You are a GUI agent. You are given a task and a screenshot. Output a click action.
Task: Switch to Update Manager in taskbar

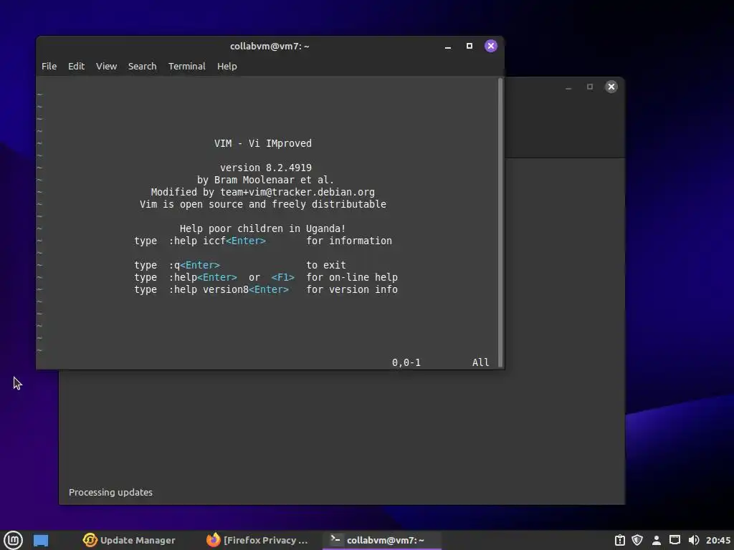[129, 540]
